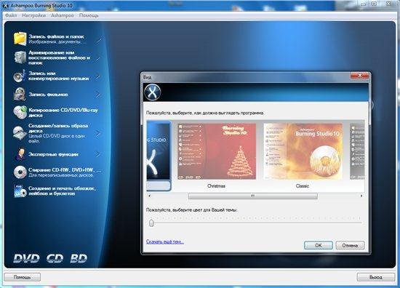Expand arrow next to Запись фильмов
The width and height of the screenshot is (400, 288).
(x=98, y=95)
